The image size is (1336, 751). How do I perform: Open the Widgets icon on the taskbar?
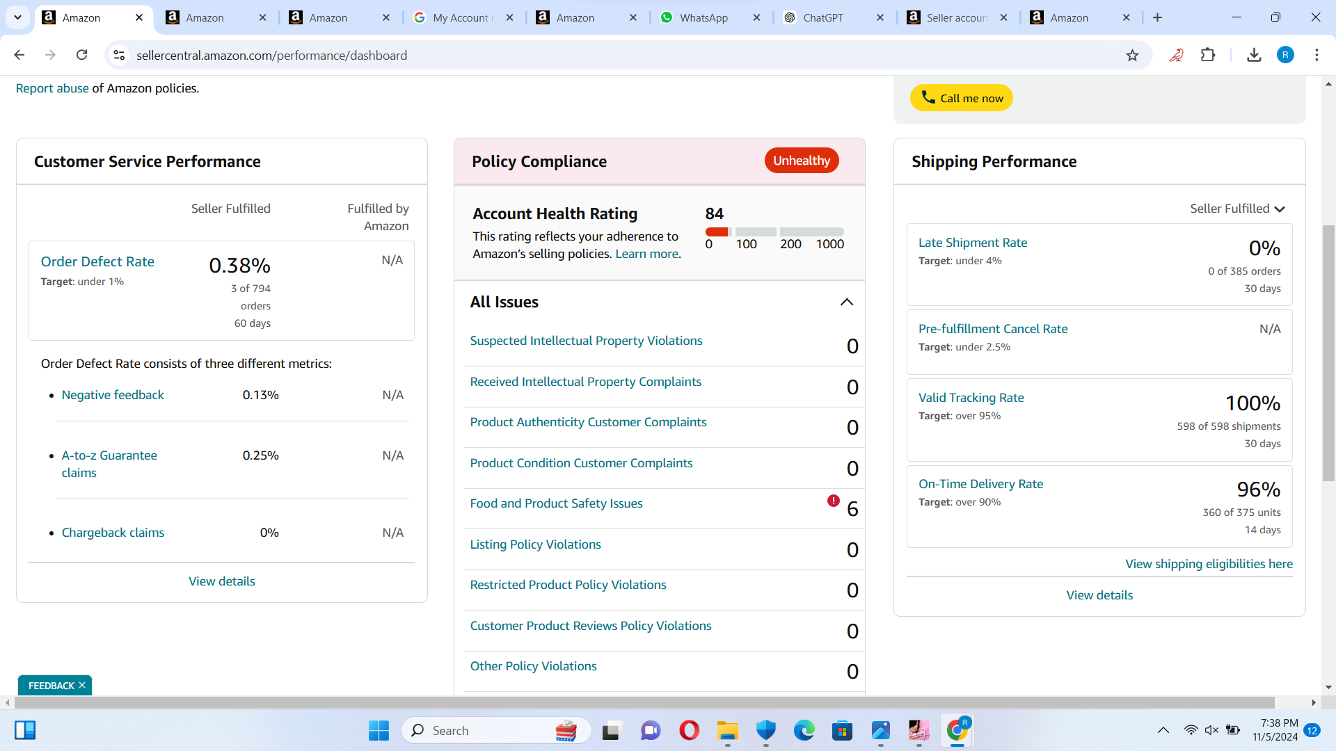click(25, 730)
